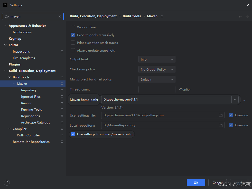Click the search magnifier icon in search box

(x=6, y=17)
